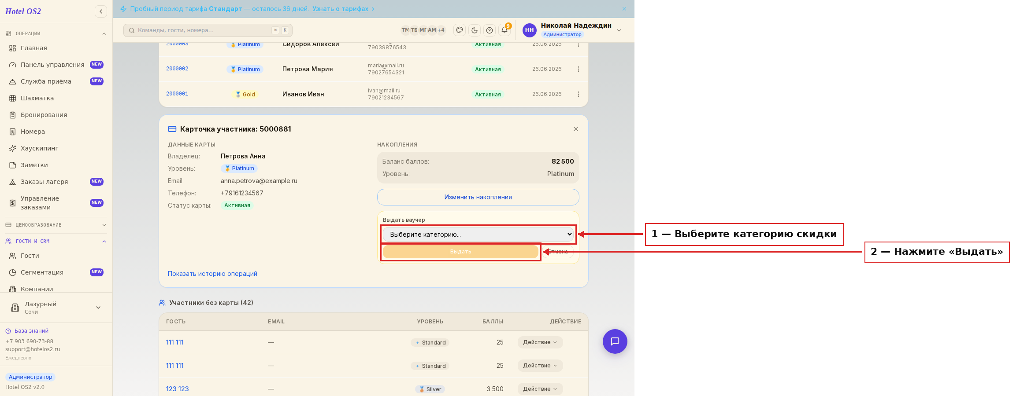Click phone +79161234567 in card
The width and height of the screenshot is (1020, 396).
pos(242,193)
